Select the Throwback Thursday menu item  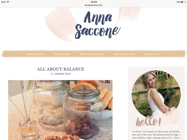pyautogui.click(x=124, y=54)
